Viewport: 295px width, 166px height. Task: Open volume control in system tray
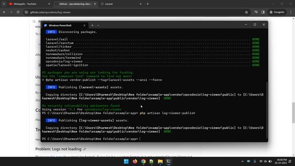point(265,161)
